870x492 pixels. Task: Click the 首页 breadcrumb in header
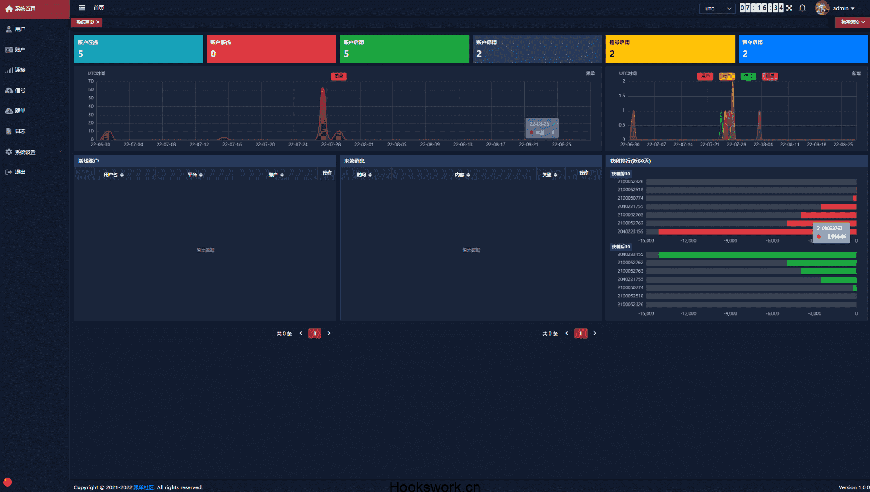pyautogui.click(x=99, y=8)
